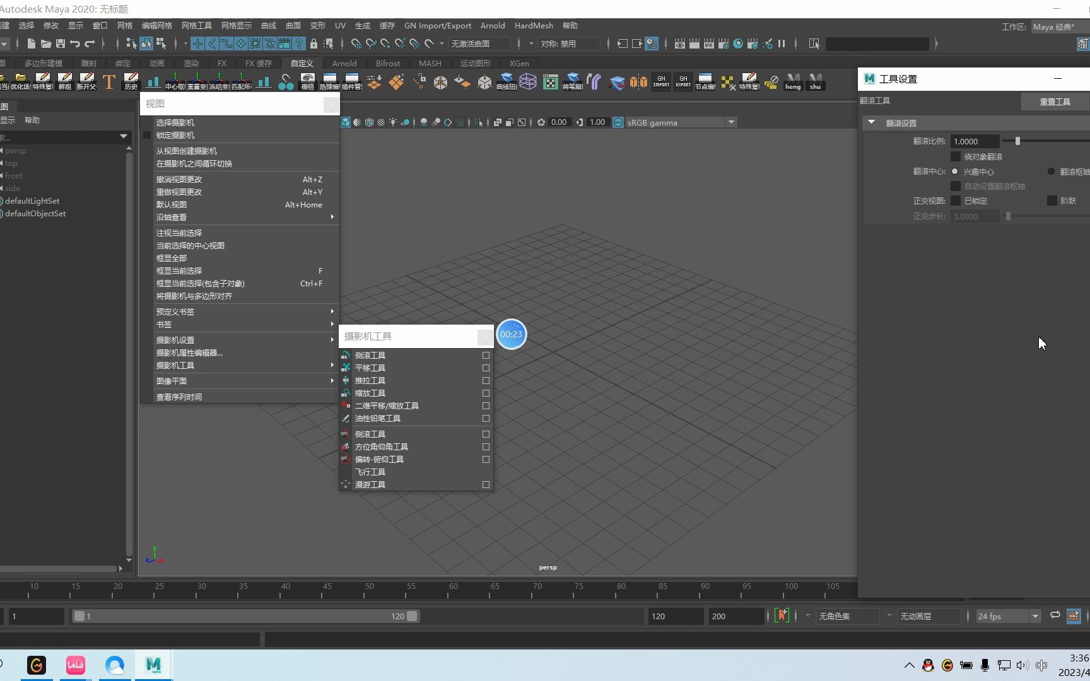Image resolution: width=1090 pixels, height=681 pixels.
Task: Click the GN Import shelf icon
Action: point(661,81)
